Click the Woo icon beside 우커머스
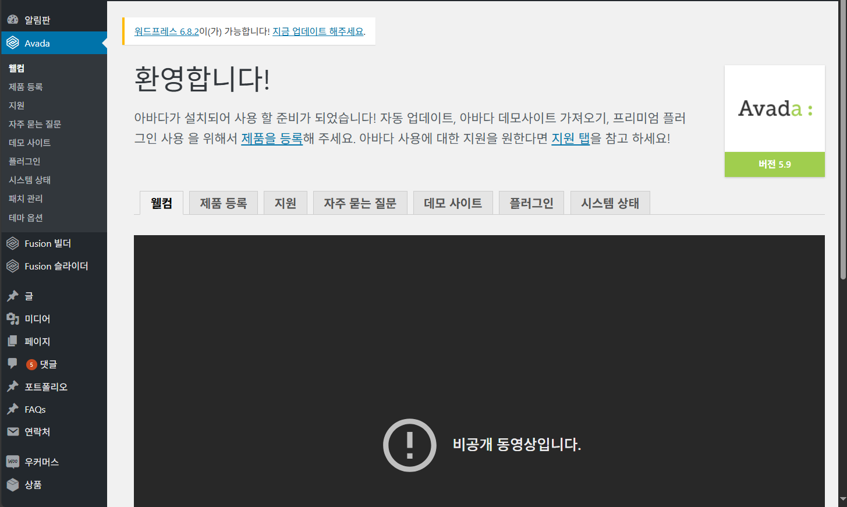Screen dimensions: 847x507 click(13, 462)
